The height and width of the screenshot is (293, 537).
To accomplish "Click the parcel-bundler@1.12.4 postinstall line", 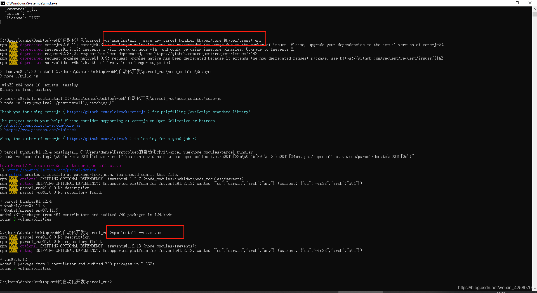I will pos(126,152).
